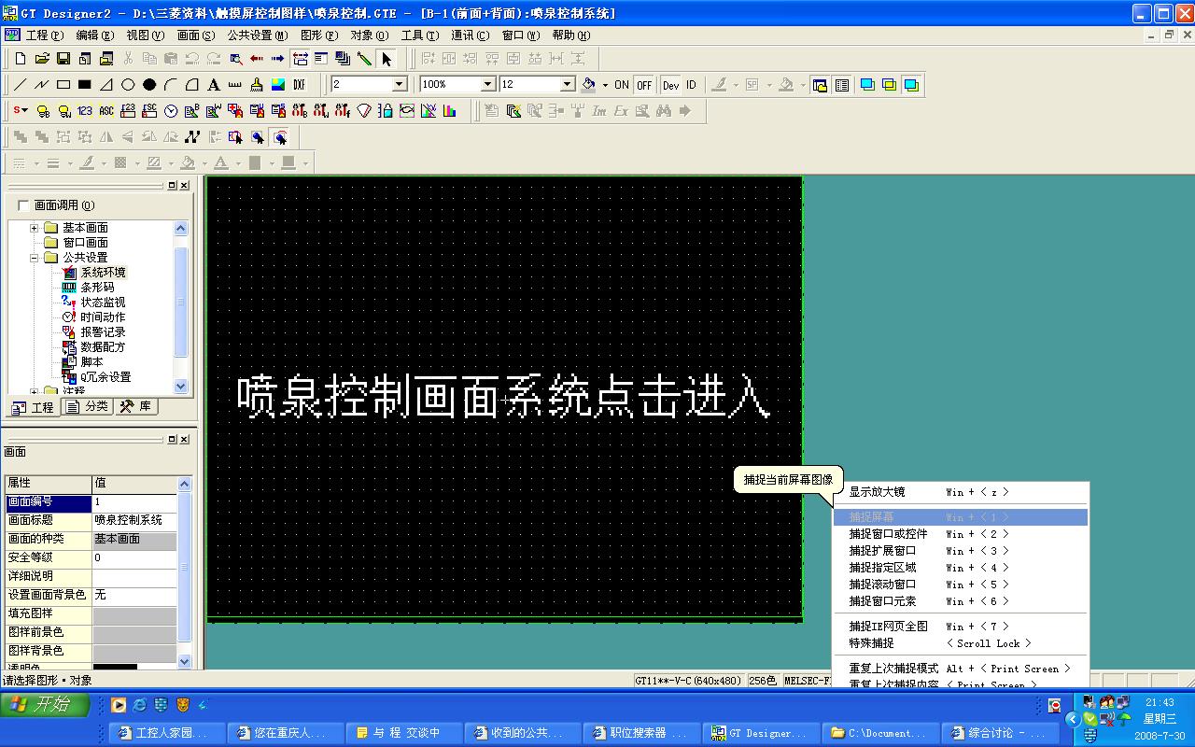Image resolution: width=1195 pixels, height=747 pixels.
Task: Enable the 画面调用 checkbox
Action: [23, 205]
